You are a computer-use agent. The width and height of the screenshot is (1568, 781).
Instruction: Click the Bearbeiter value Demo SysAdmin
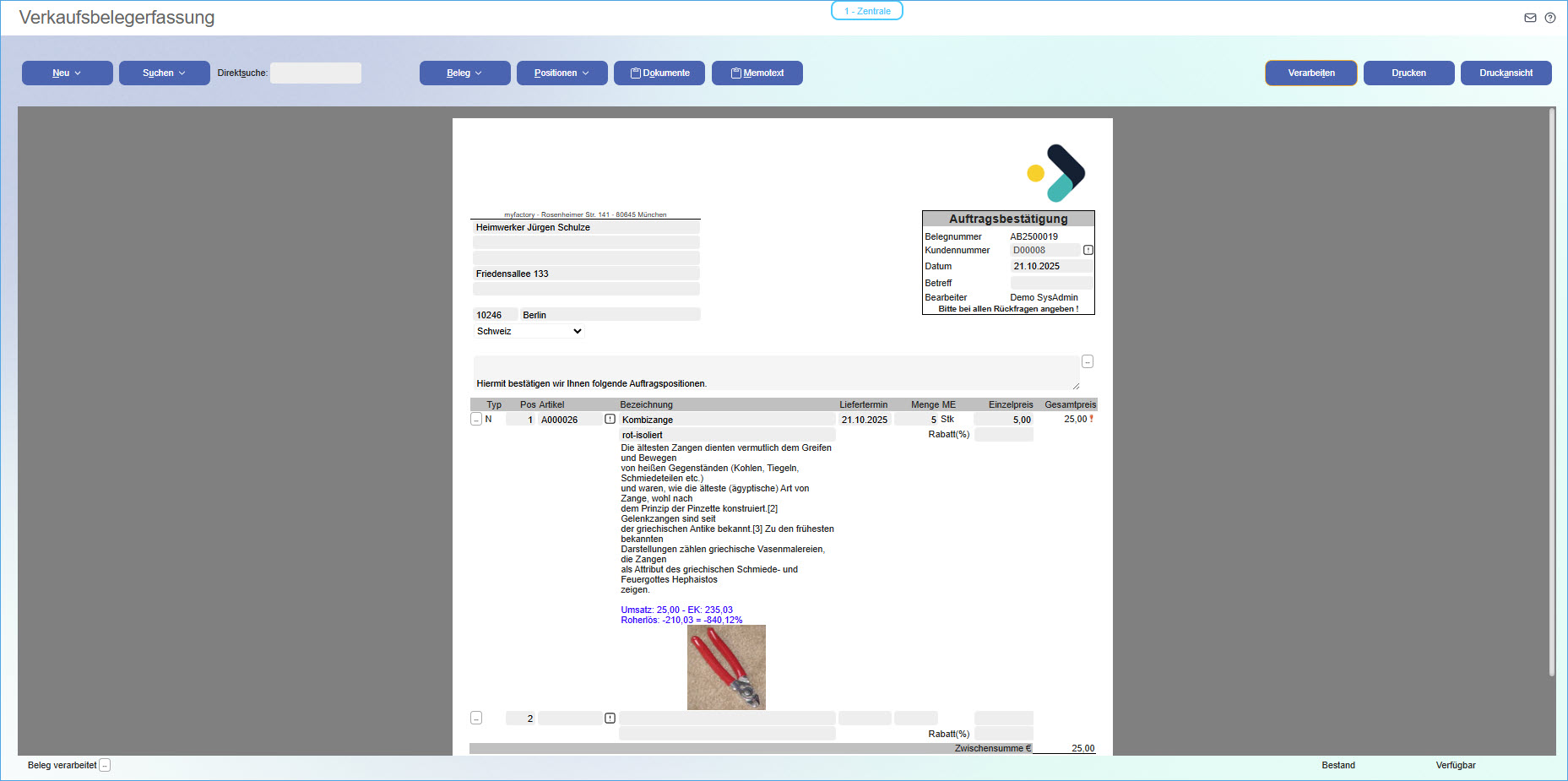pyautogui.click(x=1044, y=297)
